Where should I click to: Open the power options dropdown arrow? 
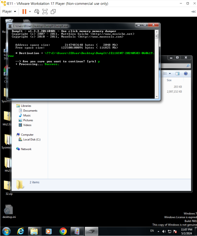coord(30,11)
